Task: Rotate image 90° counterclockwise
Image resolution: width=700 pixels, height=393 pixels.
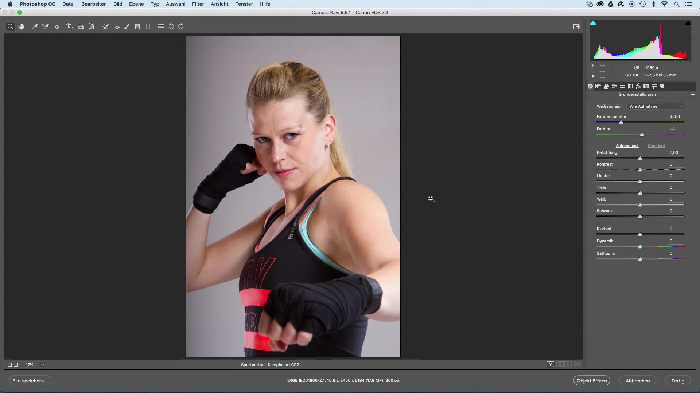Action: point(171,27)
